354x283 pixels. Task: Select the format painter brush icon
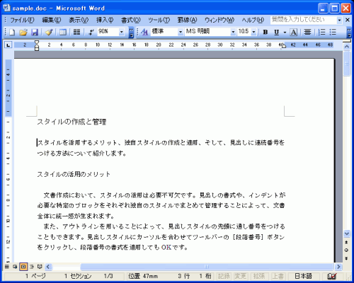[x=49, y=32]
